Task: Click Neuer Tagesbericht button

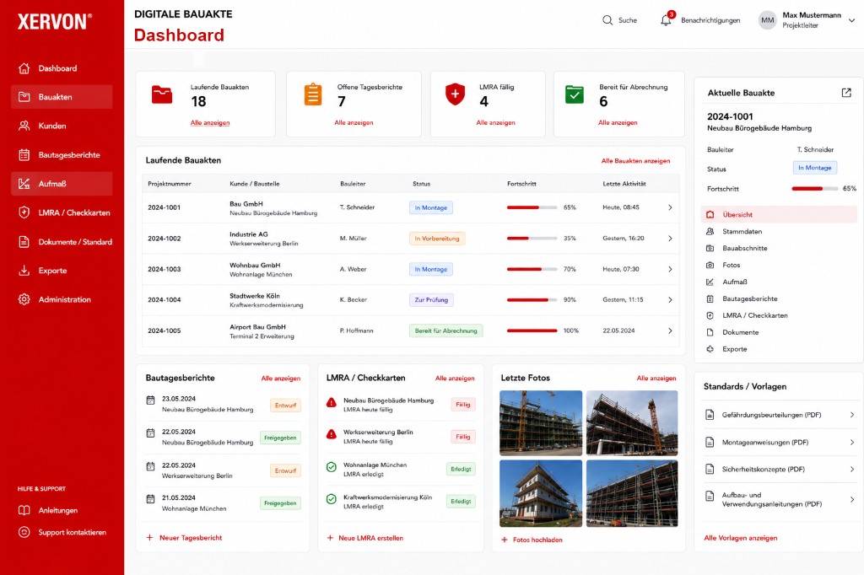Action: point(185,538)
